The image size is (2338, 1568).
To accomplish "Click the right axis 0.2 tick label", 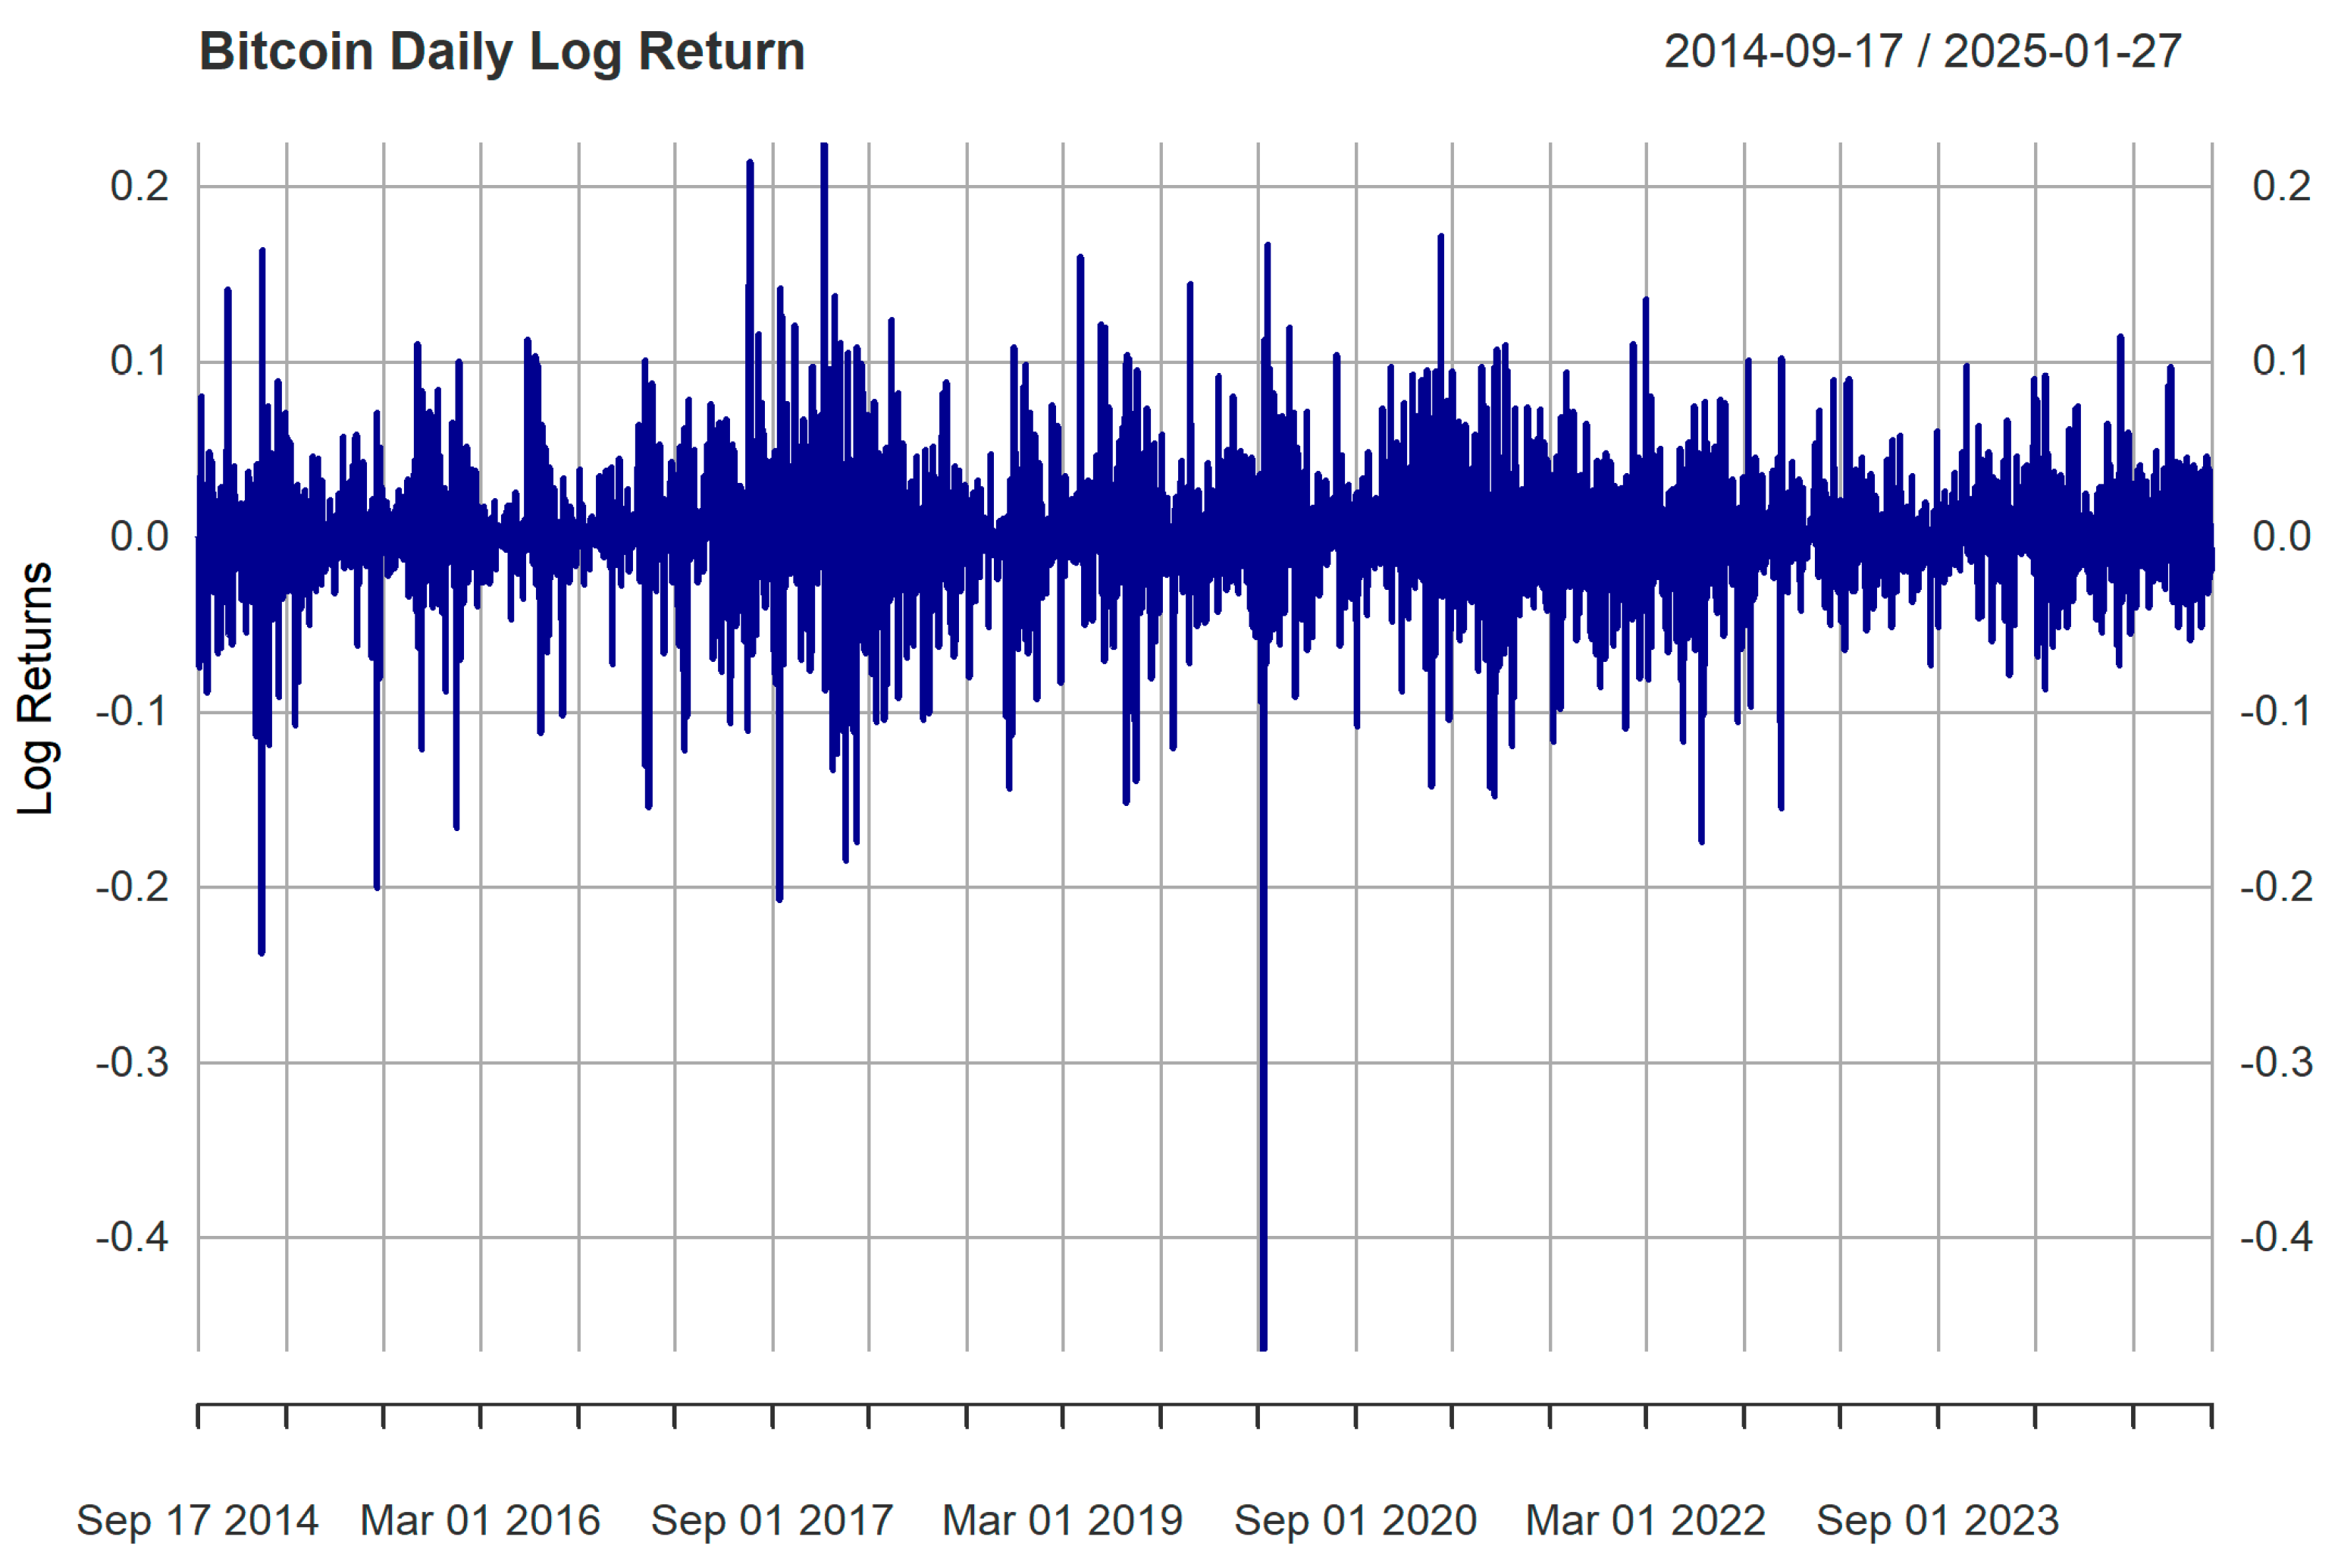I will click(x=2280, y=187).
